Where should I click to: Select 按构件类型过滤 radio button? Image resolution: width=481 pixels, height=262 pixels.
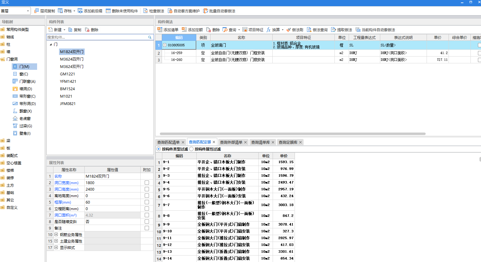pos(159,149)
